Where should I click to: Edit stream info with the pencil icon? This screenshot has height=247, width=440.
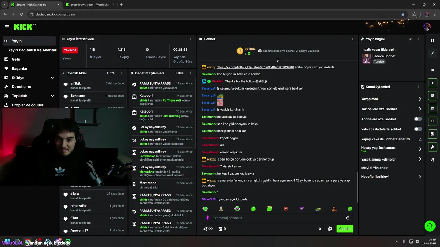tap(410, 39)
